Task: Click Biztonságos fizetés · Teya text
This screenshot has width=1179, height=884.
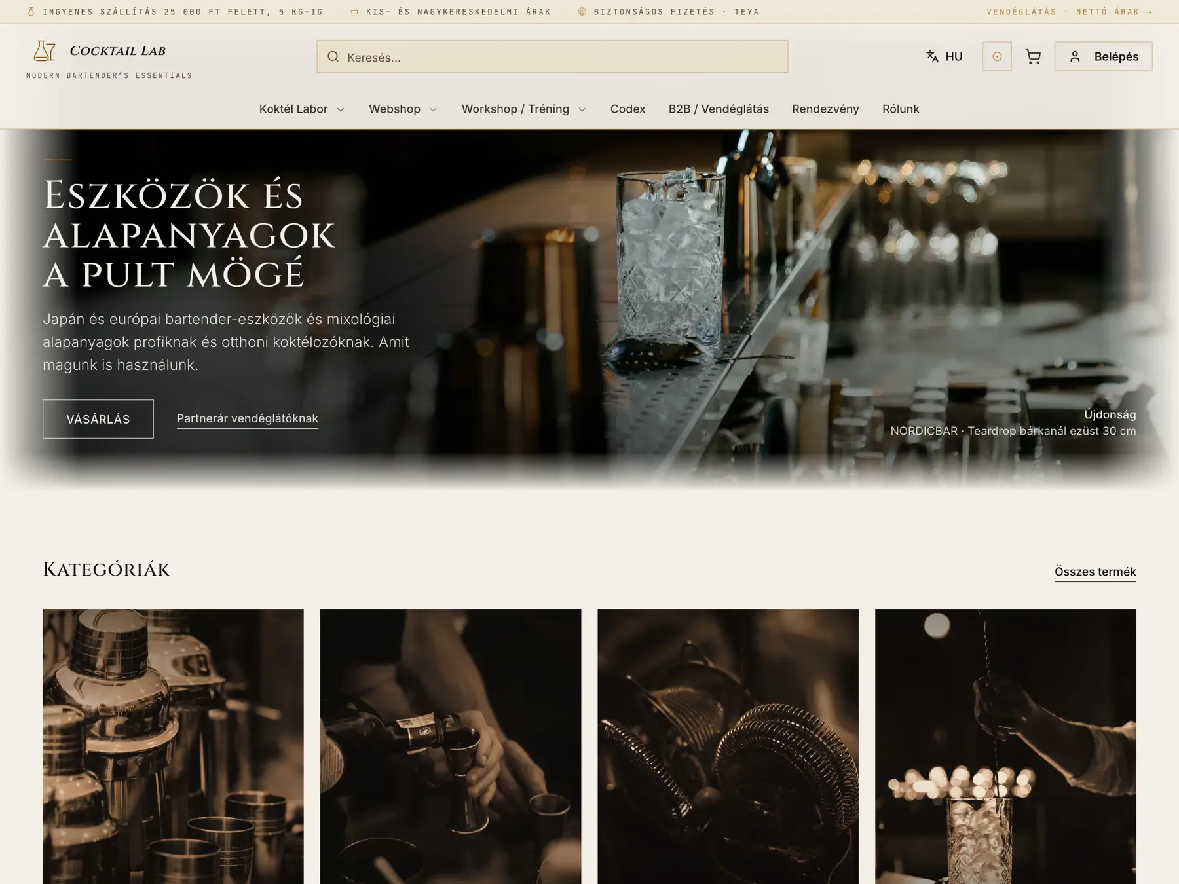Action: (677, 12)
